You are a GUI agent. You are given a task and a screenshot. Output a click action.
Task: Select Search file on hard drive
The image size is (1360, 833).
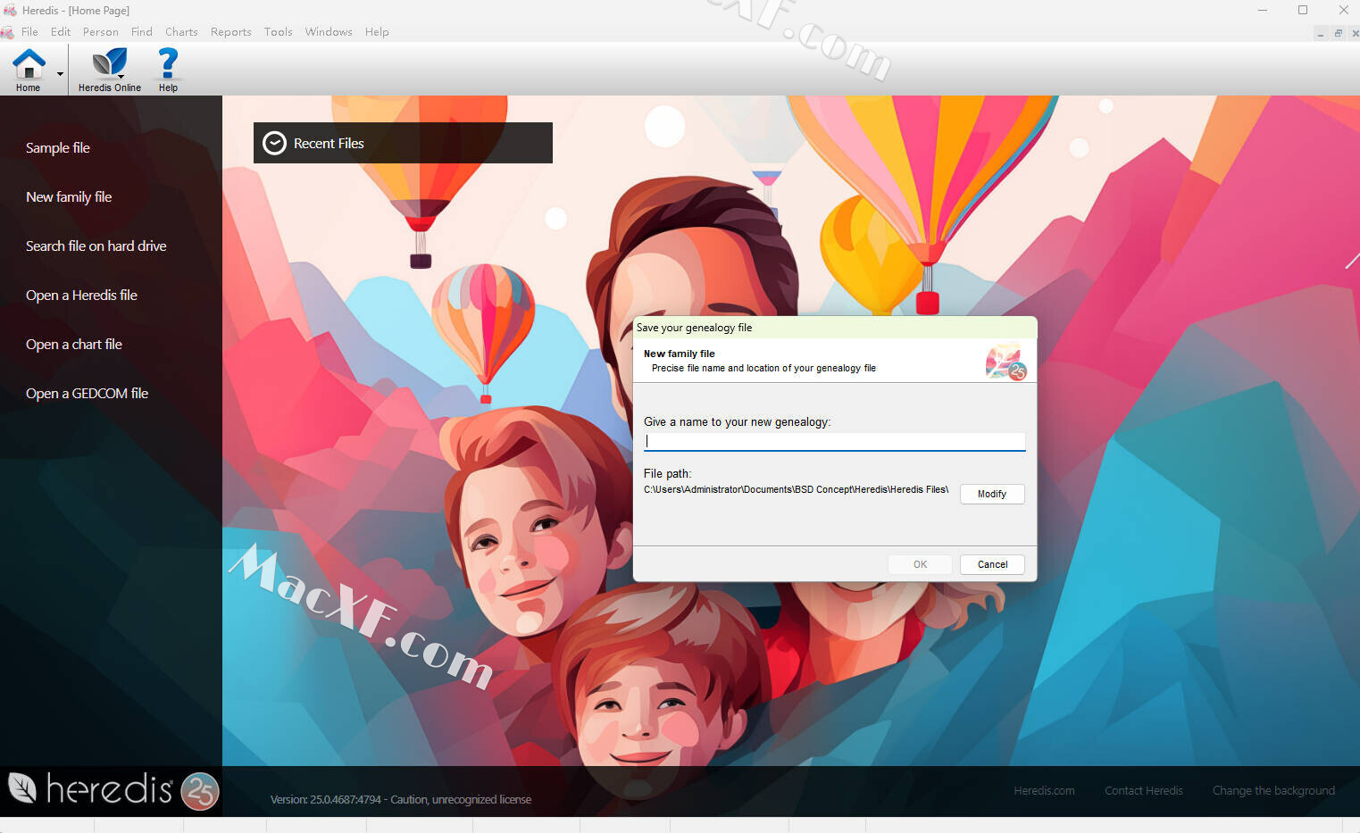pyautogui.click(x=96, y=246)
